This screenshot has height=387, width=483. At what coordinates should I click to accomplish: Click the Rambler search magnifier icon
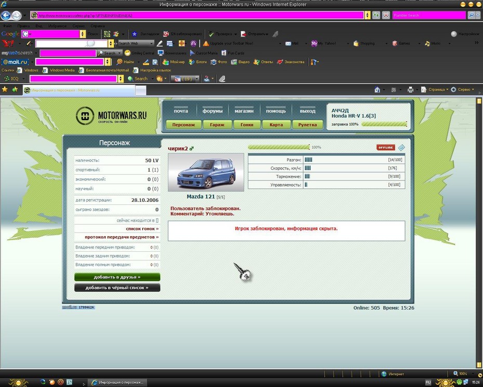[471, 15]
